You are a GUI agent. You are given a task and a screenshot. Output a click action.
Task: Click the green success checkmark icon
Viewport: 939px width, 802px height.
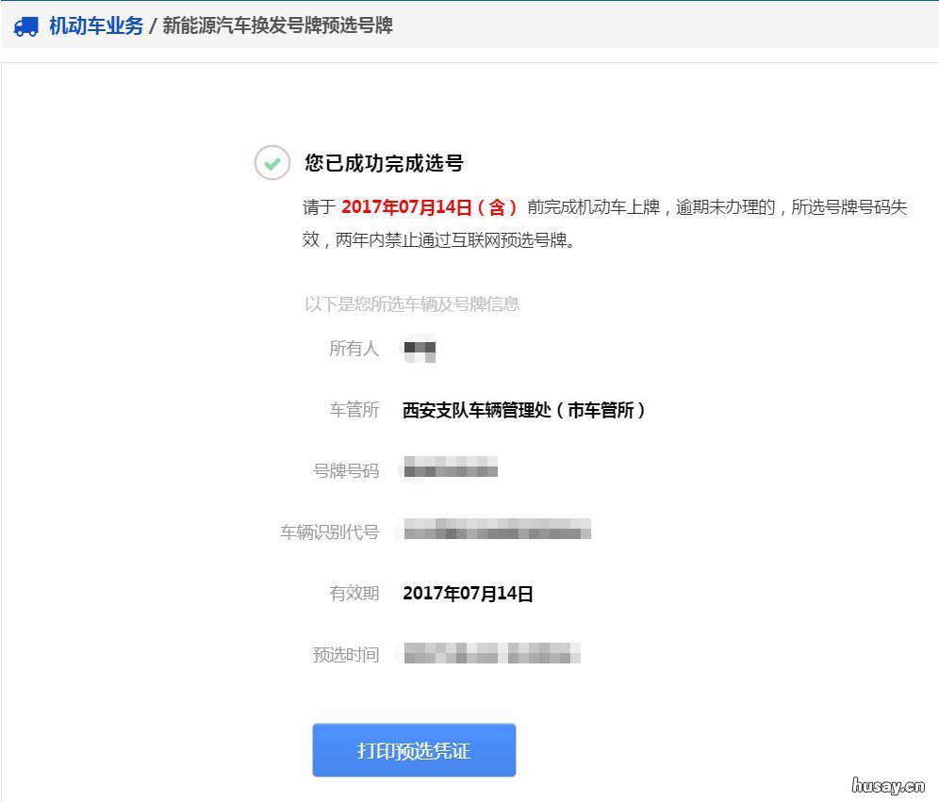(x=272, y=163)
